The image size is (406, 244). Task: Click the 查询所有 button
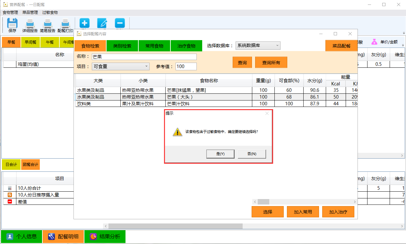[271, 63]
